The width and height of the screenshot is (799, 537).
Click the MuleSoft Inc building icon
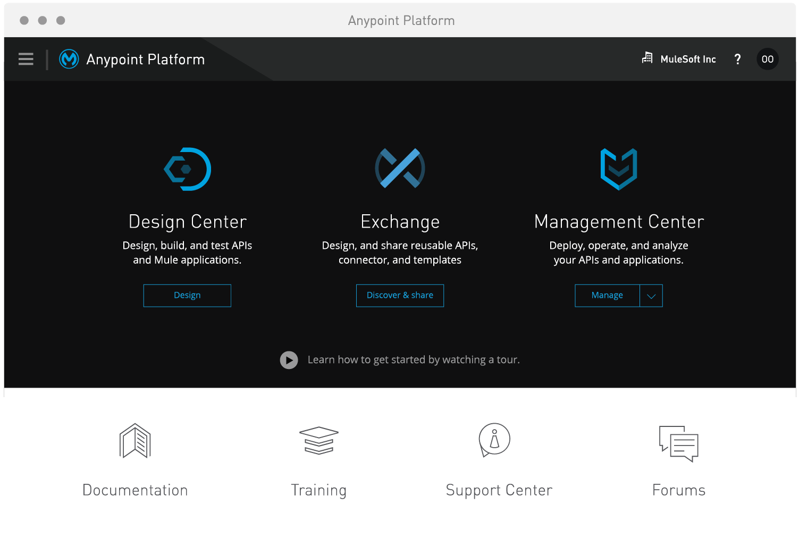(647, 58)
